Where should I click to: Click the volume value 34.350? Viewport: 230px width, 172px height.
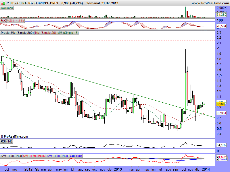(221, 15)
